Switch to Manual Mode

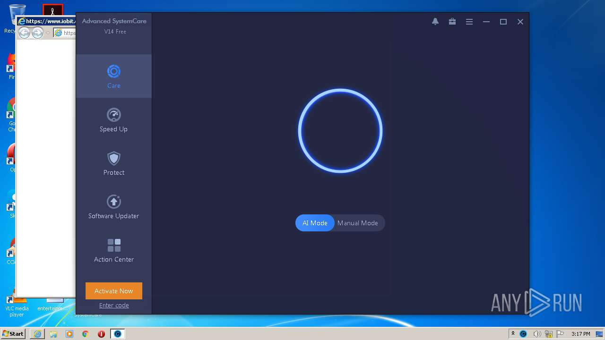(358, 223)
